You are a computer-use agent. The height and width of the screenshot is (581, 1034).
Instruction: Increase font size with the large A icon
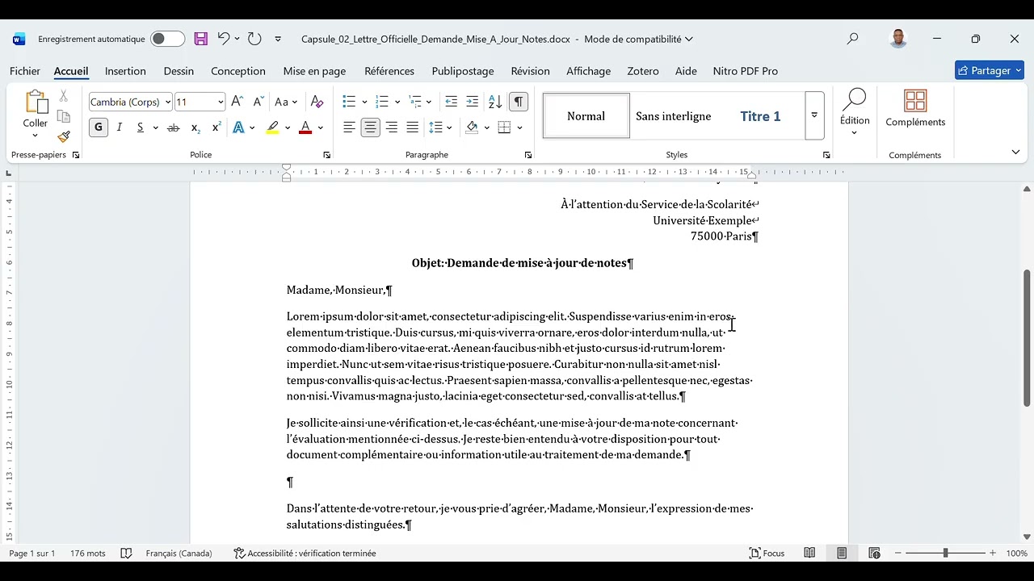237,102
